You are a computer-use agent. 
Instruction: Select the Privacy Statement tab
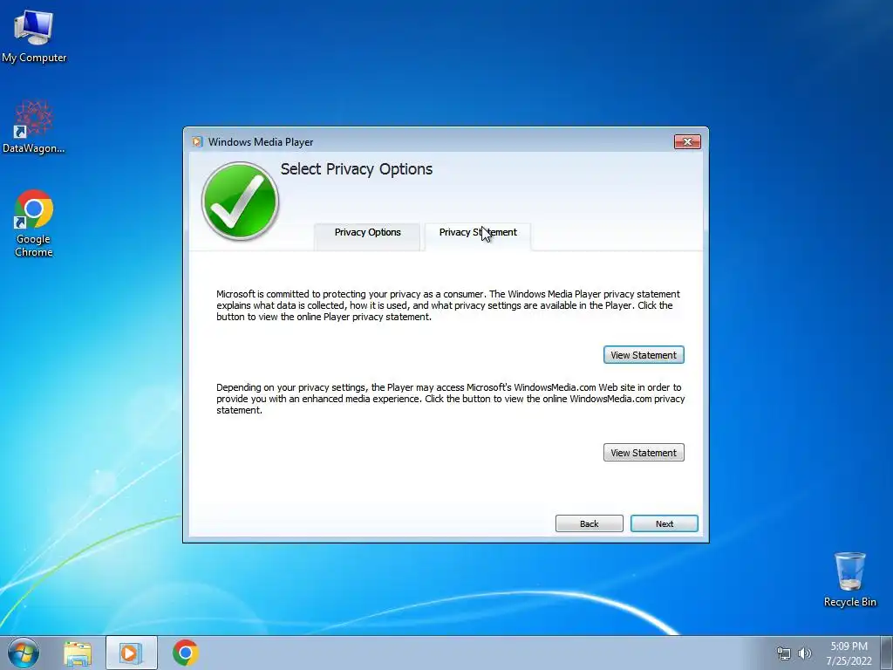click(478, 236)
